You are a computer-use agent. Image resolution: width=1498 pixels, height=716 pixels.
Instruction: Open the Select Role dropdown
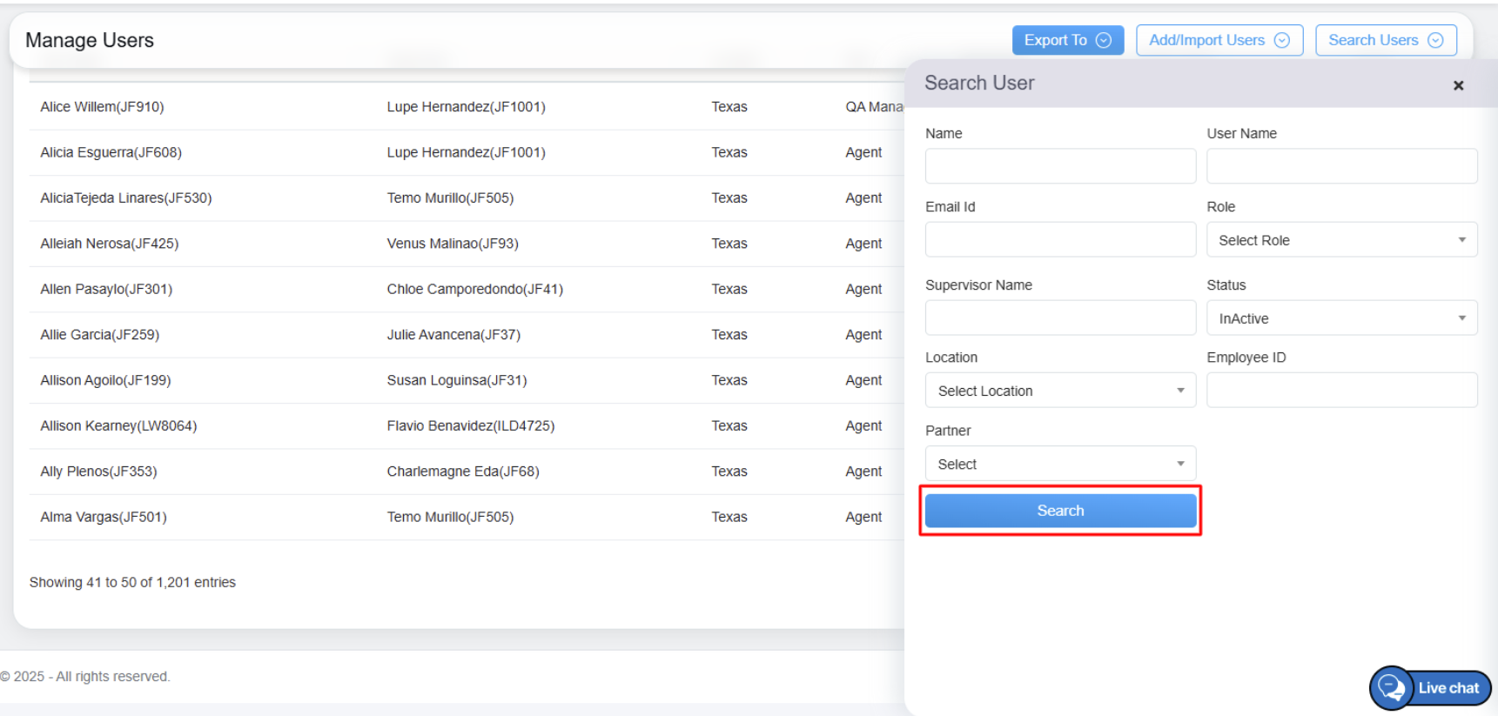click(x=1341, y=240)
